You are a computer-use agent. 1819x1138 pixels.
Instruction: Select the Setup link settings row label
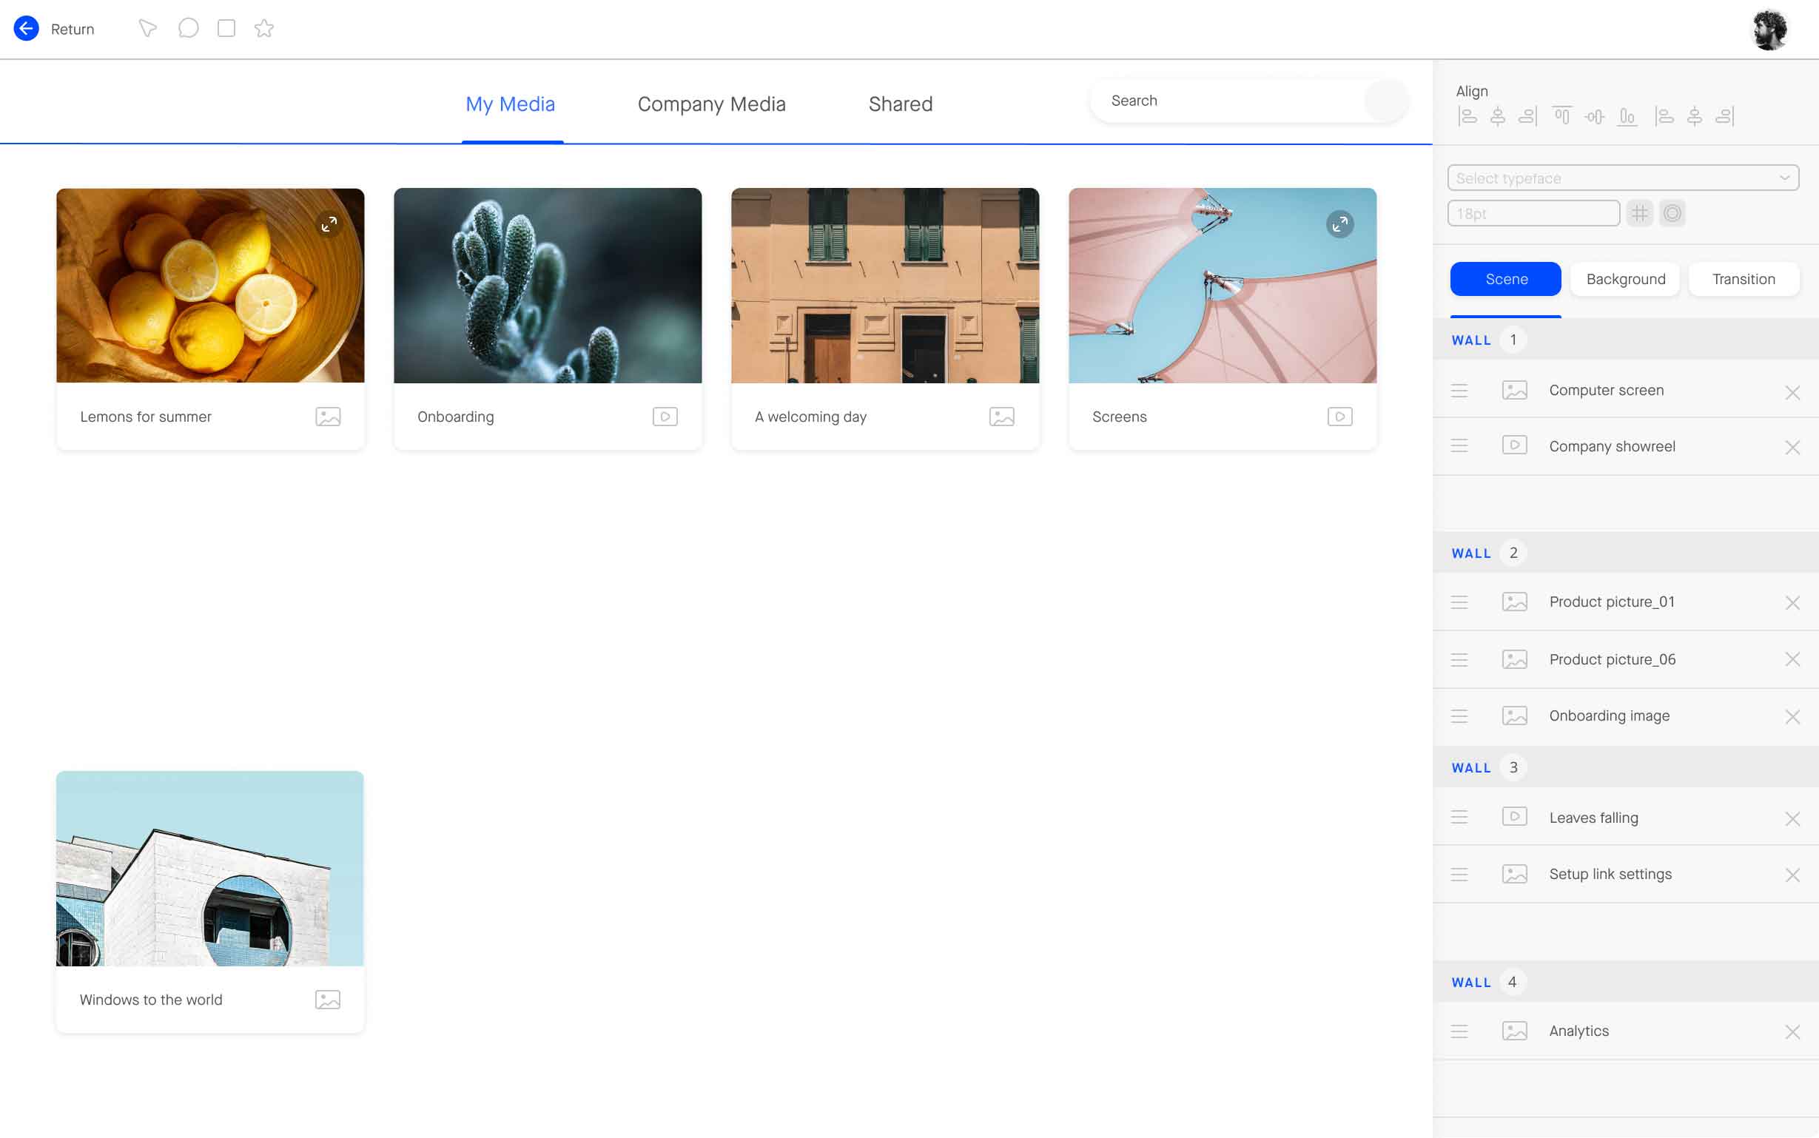click(1610, 874)
